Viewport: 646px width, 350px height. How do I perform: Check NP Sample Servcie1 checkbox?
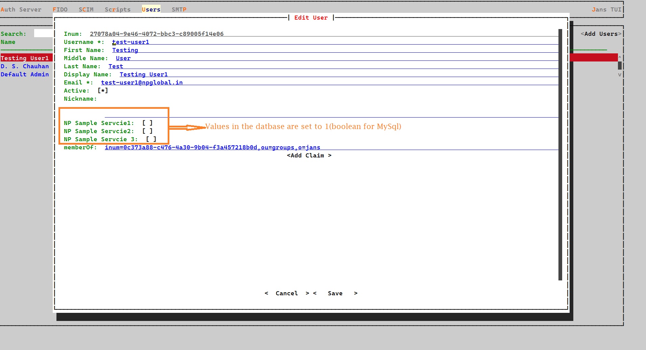(147, 123)
